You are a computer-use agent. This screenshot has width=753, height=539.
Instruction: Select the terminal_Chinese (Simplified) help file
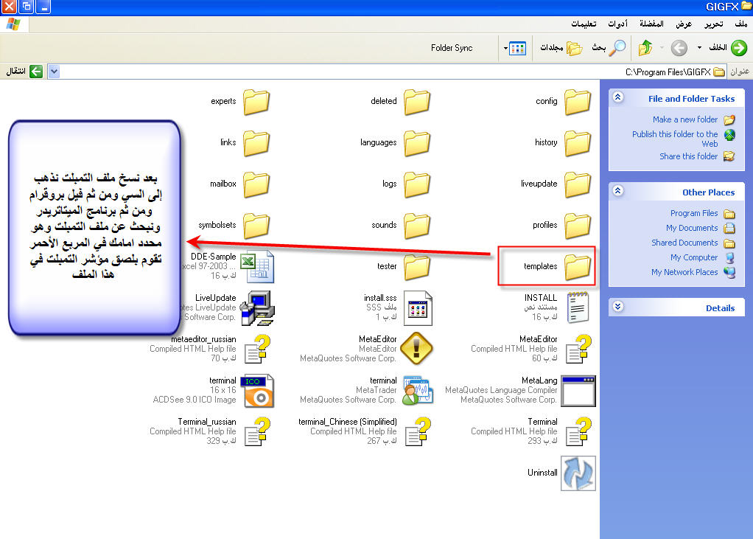[417, 431]
